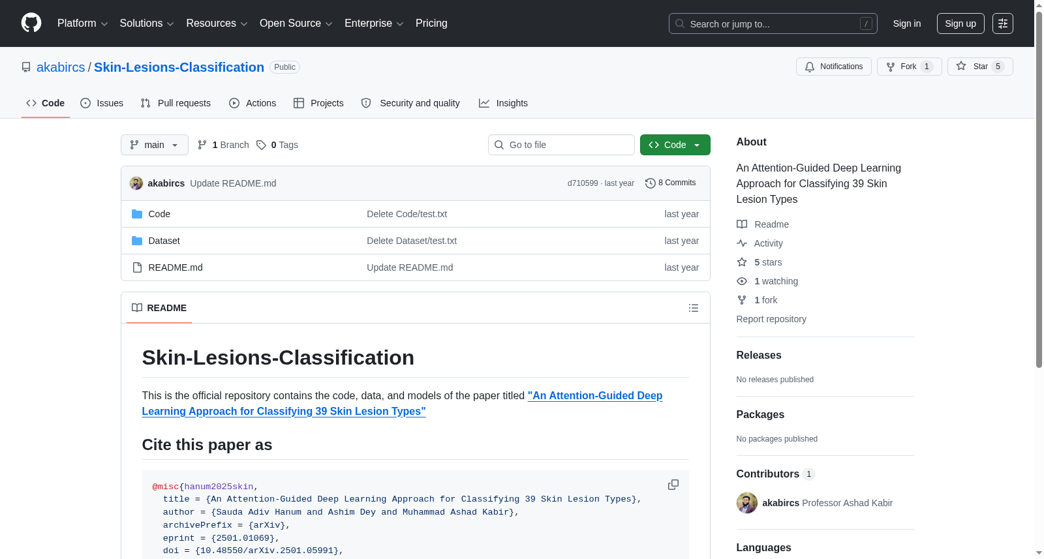1044x559 pixels.
Task: Click the eye icon next to 1 watching
Action: tap(742, 281)
